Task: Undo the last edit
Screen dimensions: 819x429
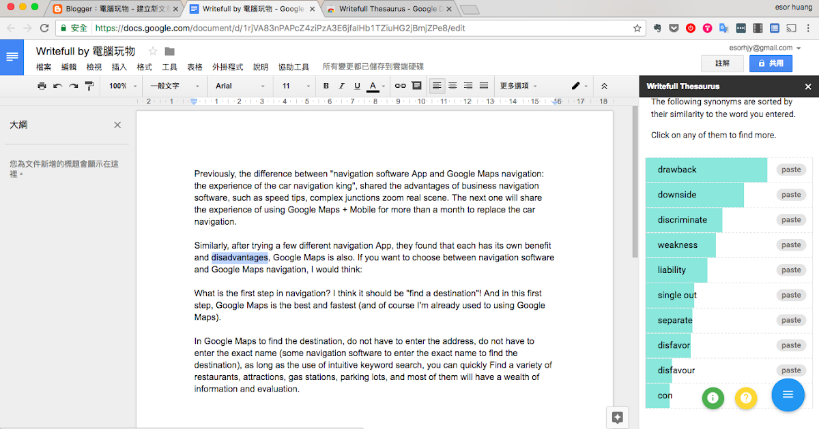Action: (57, 86)
